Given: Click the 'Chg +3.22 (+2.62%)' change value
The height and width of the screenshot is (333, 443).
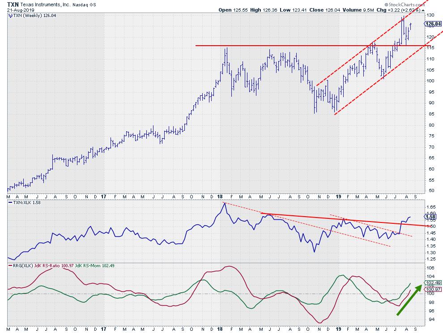Looking at the screenshot, I should 398,10.
